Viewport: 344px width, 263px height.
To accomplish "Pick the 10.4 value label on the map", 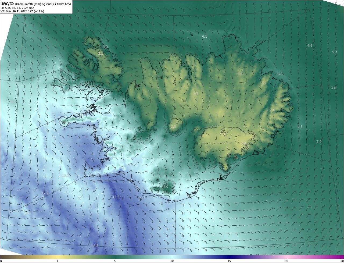I will tap(27, 213).
